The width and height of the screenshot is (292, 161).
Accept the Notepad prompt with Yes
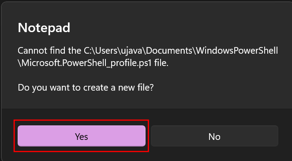pyautogui.click(x=82, y=136)
